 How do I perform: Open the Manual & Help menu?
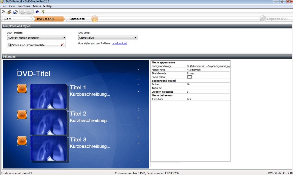[42, 6]
